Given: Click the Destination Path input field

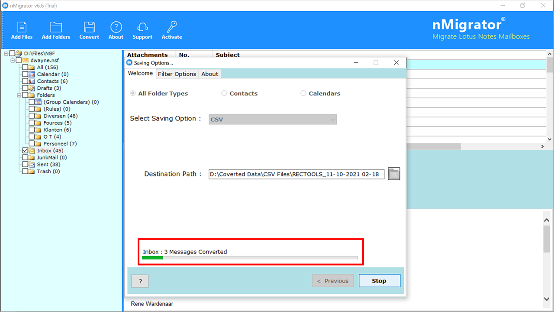Looking at the screenshot, I should tap(296, 174).
